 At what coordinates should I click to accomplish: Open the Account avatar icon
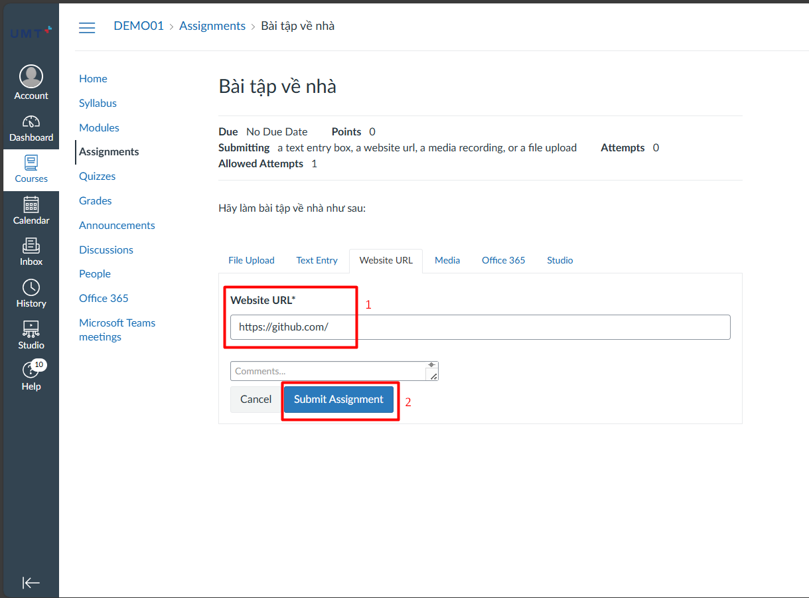(x=31, y=76)
